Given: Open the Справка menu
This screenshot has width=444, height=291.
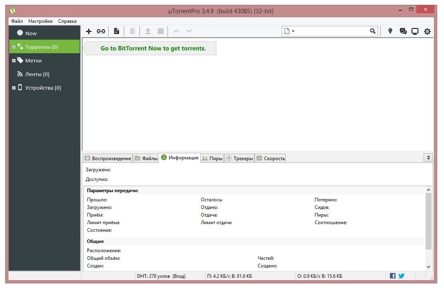Looking at the screenshot, I should coord(67,21).
